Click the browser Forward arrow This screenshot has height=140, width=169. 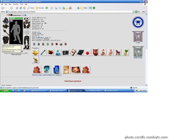coord(11,8)
